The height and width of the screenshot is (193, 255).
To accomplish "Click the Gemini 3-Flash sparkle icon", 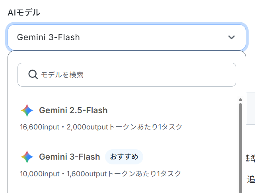I will pyautogui.click(x=27, y=157).
